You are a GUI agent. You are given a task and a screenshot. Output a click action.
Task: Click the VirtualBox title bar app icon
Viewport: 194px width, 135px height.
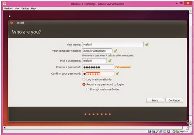tap(5, 4)
